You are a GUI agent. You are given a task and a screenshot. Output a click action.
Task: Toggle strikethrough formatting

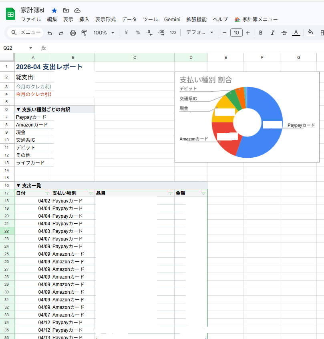click(284, 33)
